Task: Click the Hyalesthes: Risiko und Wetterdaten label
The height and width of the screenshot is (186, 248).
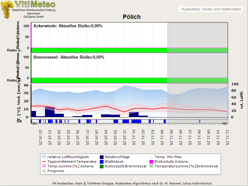Action: pyautogui.click(x=211, y=9)
